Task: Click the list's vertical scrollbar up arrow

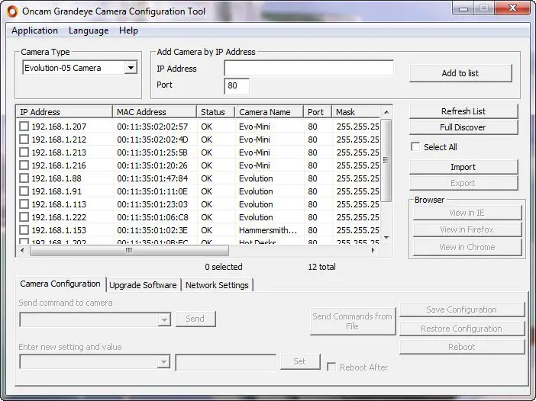Action: coord(386,112)
